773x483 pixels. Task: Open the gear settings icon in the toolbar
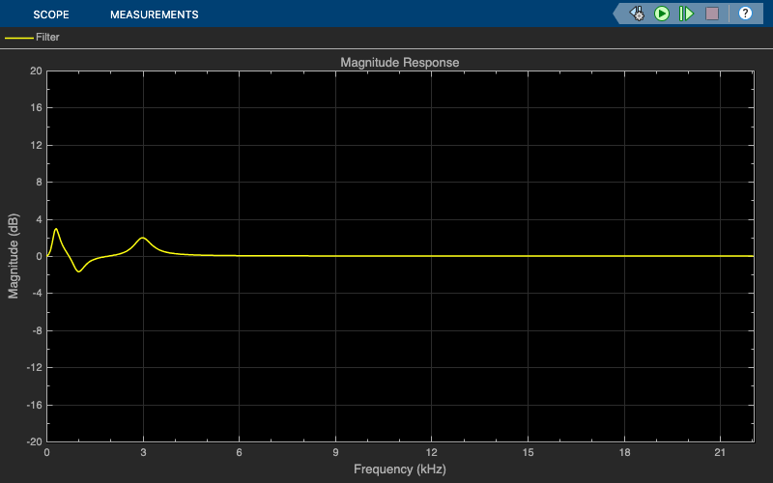(637, 14)
